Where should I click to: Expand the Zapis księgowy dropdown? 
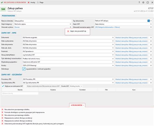point(71,24)
